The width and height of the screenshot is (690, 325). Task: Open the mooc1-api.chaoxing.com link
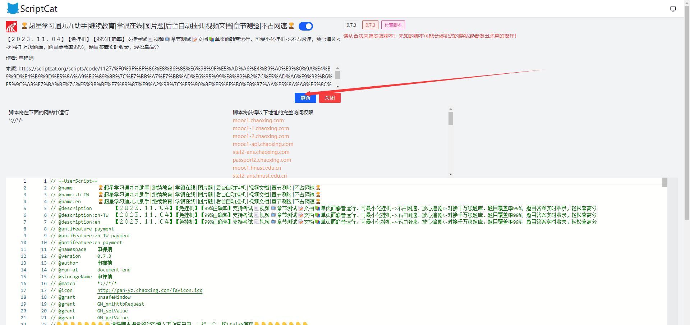pos(263,144)
